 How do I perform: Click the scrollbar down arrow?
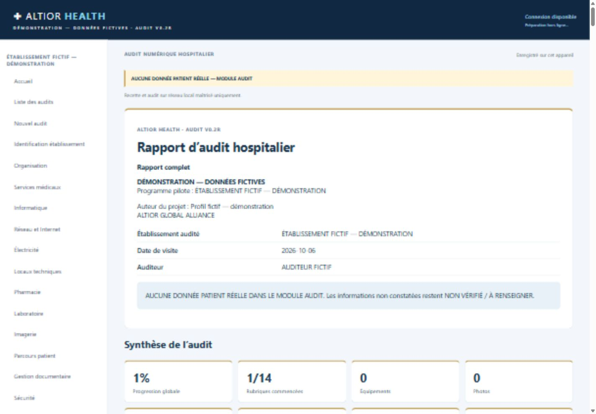[x=593, y=411]
